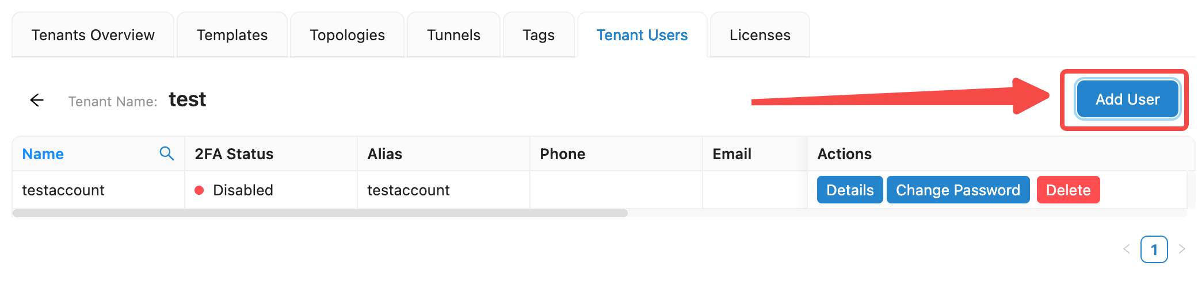Select the Tunnels tab
Image resolution: width=1198 pixels, height=285 pixels.
click(453, 35)
